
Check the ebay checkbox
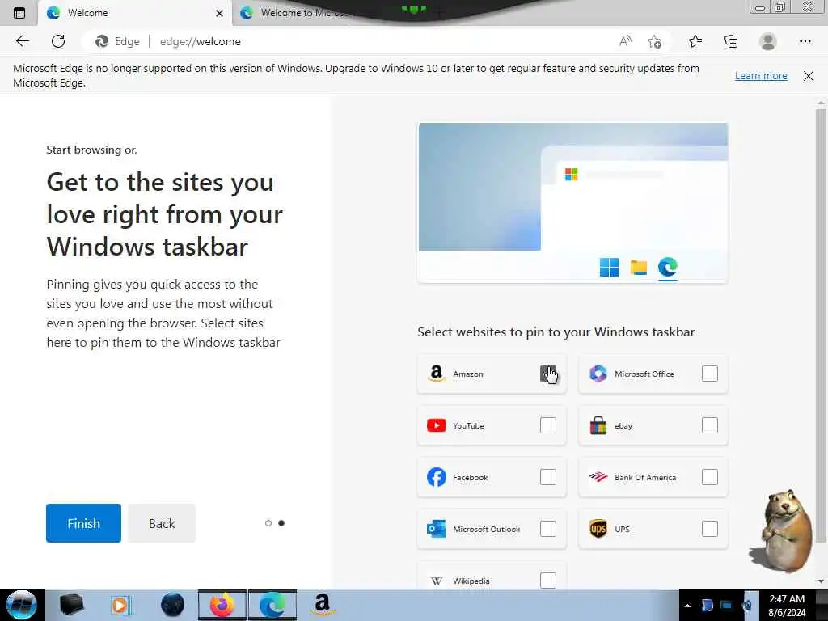click(x=710, y=425)
